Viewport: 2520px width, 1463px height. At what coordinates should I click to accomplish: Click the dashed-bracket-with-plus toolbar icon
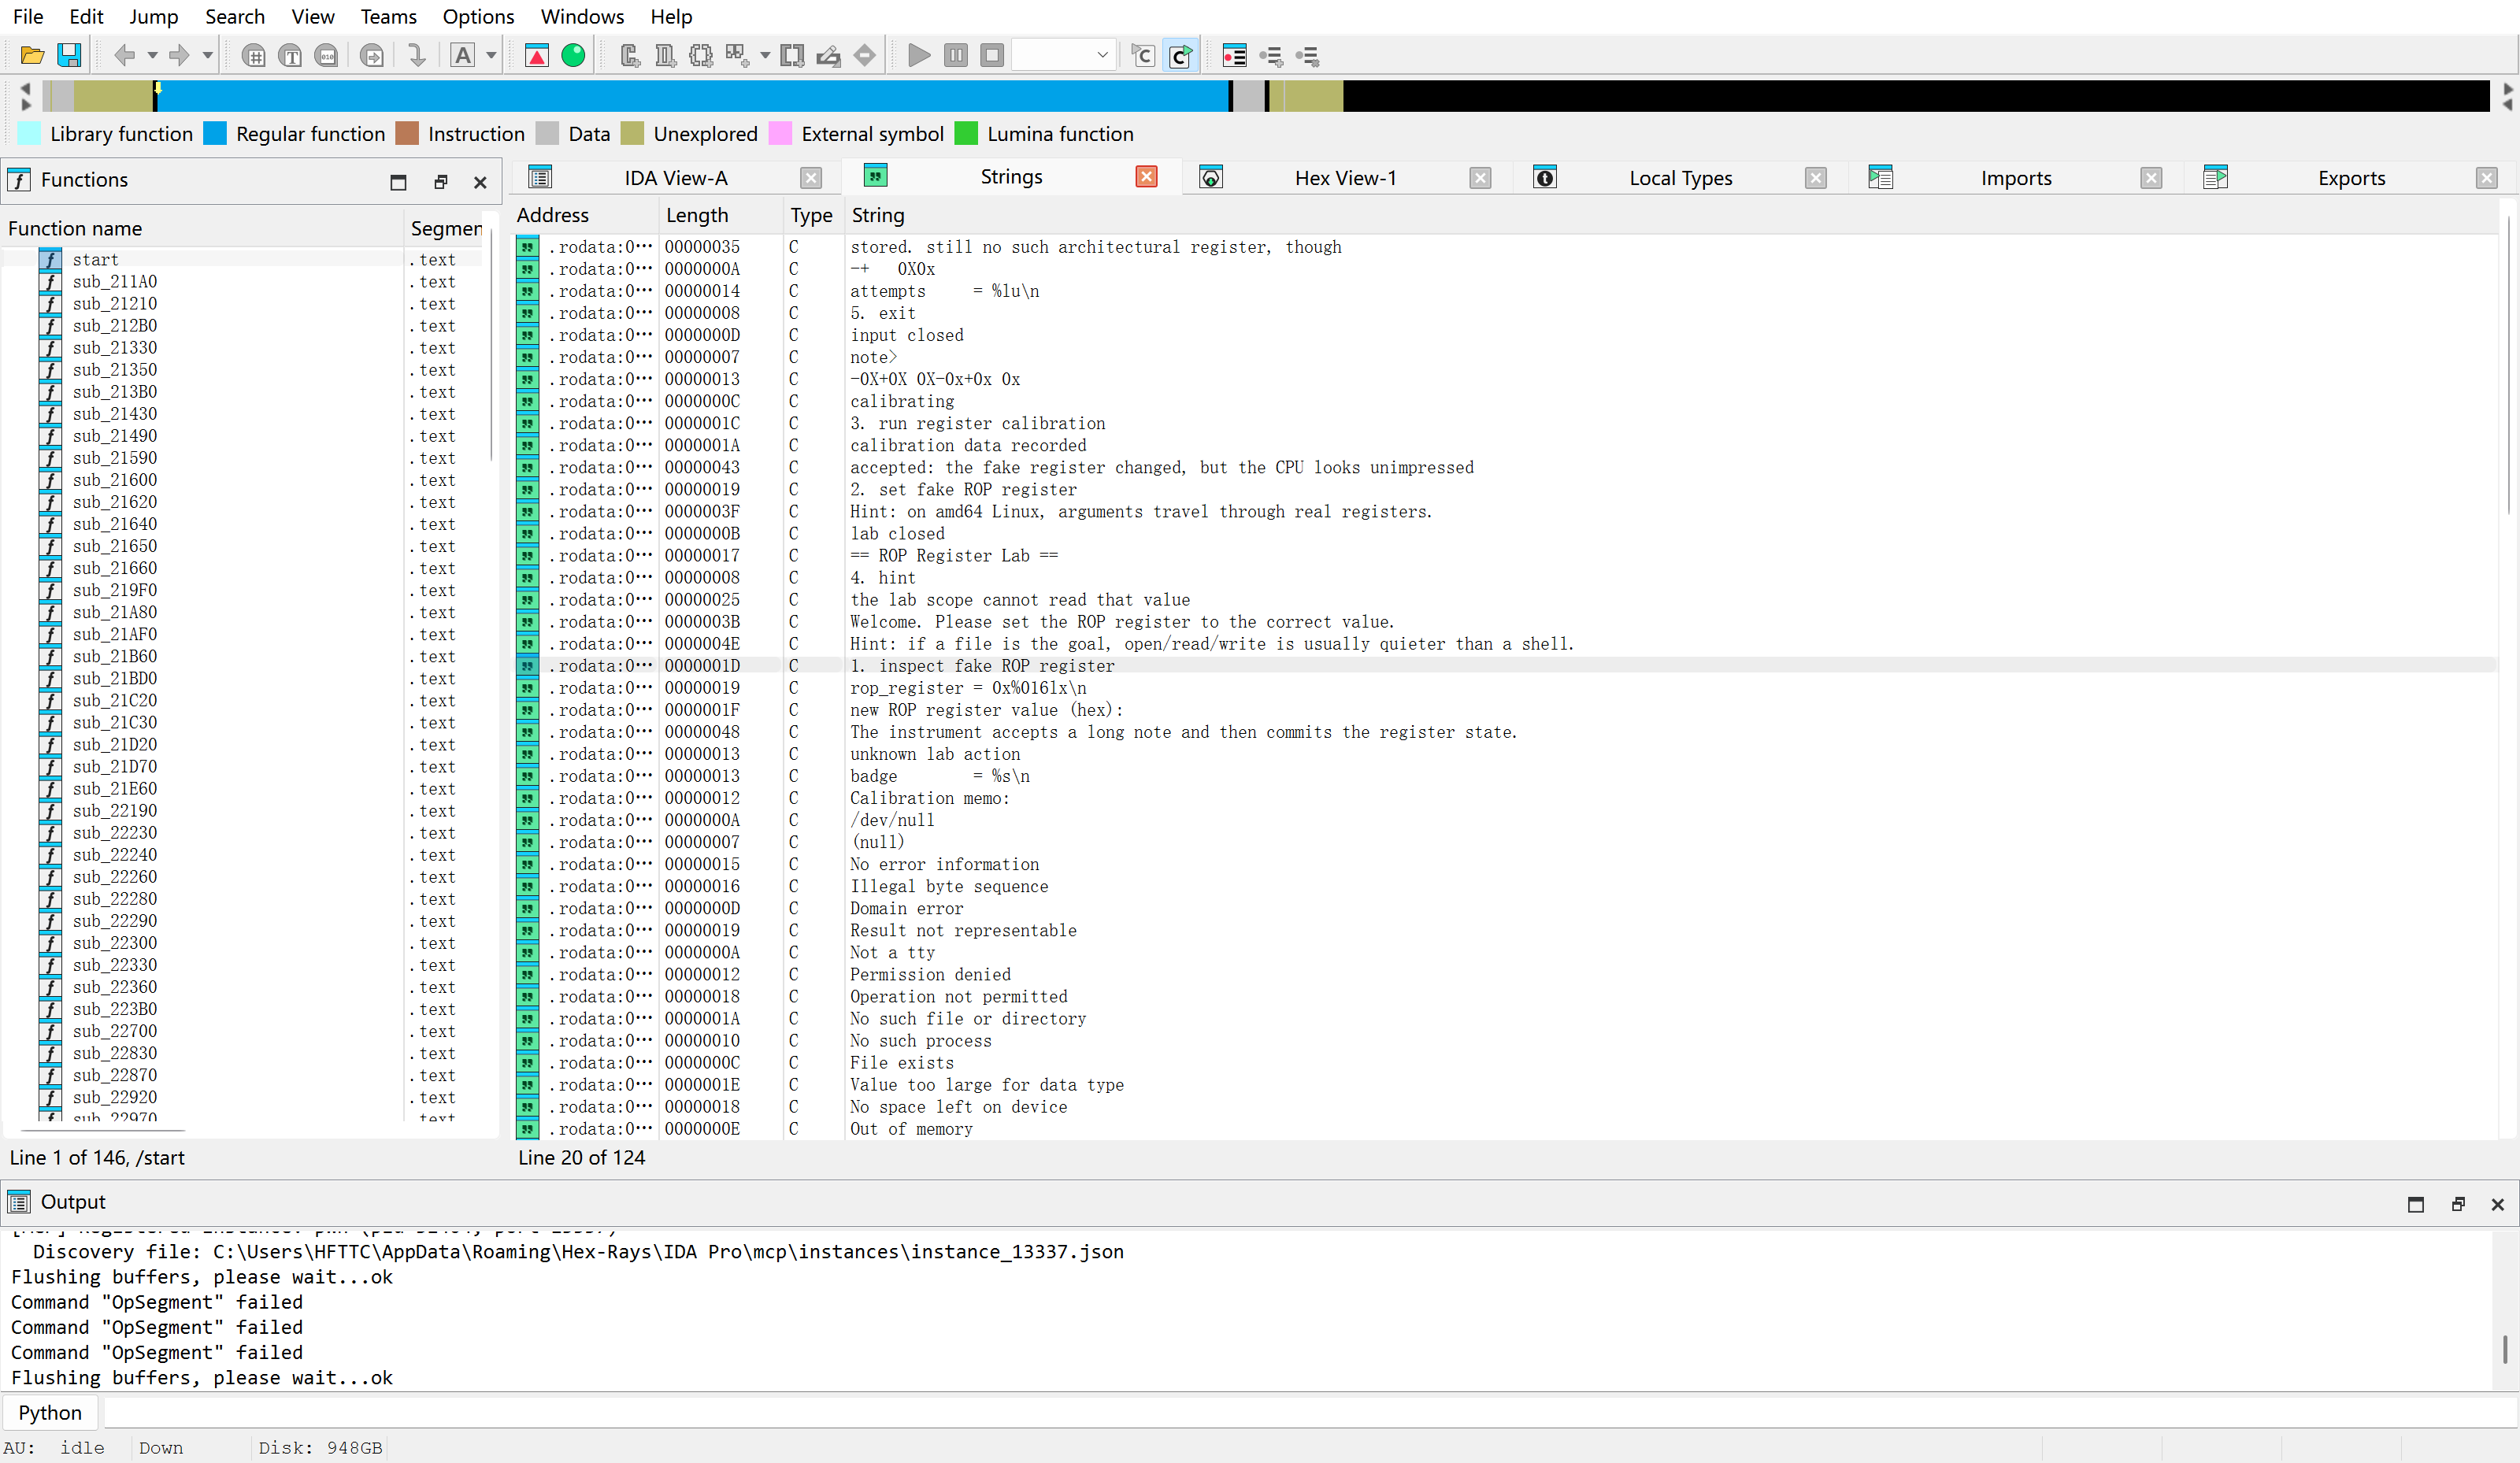click(701, 56)
